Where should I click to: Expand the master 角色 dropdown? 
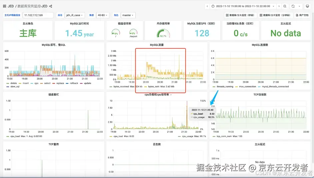[128, 15]
